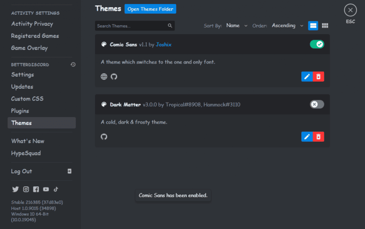
Task: Open Comic Sans theme's website via globe icon
Action: [104, 76]
